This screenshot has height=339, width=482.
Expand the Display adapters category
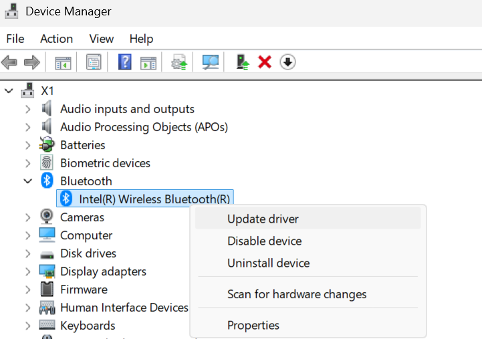click(x=28, y=271)
